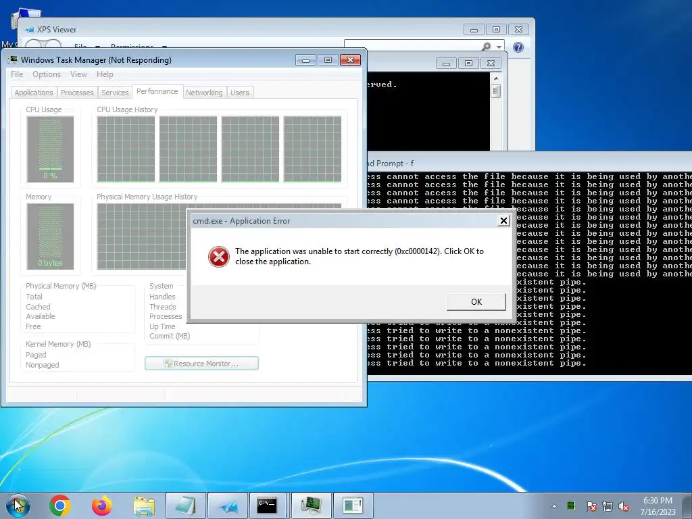Click the 'Kernel Memory (MB)' label
This screenshot has width=692, height=519.
click(x=58, y=344)
